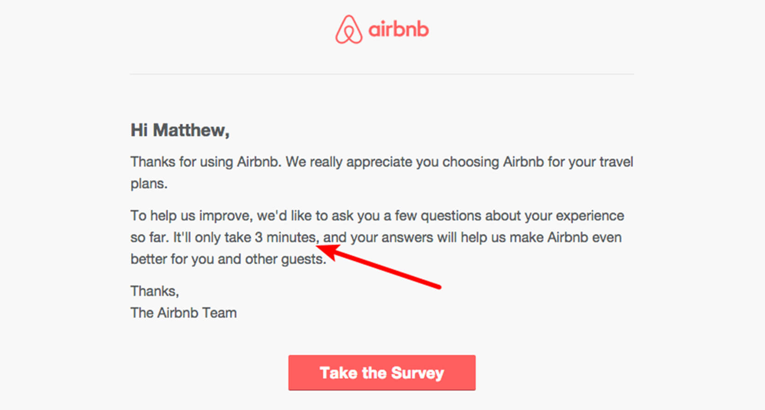Select the word "travel" ending first line

[616, 162]
